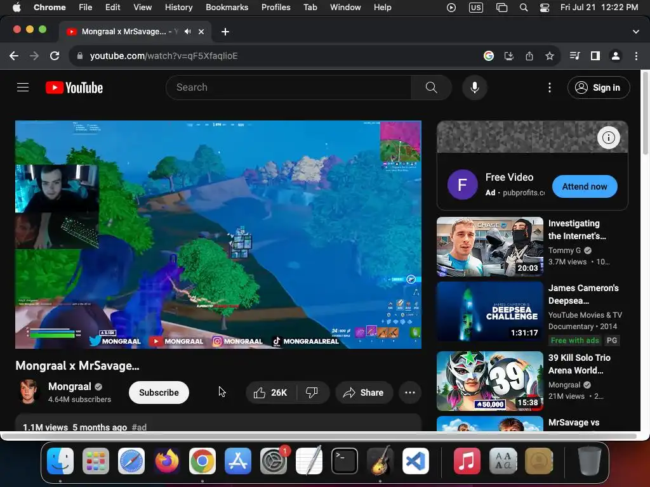Reload the page
Image resolution: width=650 pixels, height=487 pixels.
pyautogui.click(x=55, y=56)
